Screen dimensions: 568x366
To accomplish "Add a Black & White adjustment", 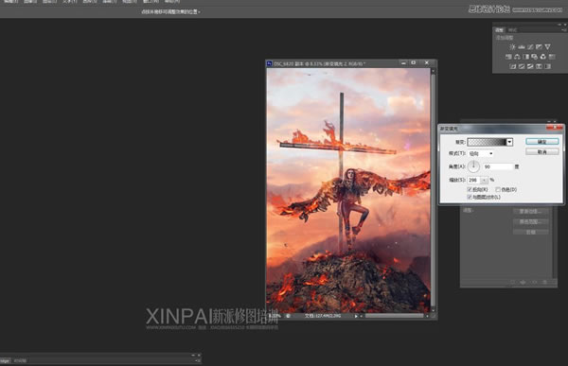I will (x=526, y=57).
